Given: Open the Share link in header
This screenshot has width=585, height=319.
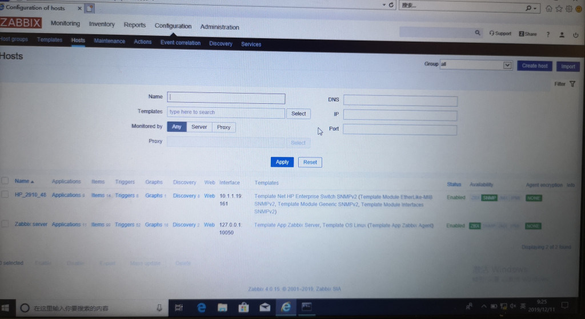Looking at the screenshot, I should [x=527, y=34].
